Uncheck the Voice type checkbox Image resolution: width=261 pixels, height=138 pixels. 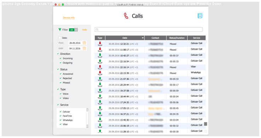click(x=60, y=94)
